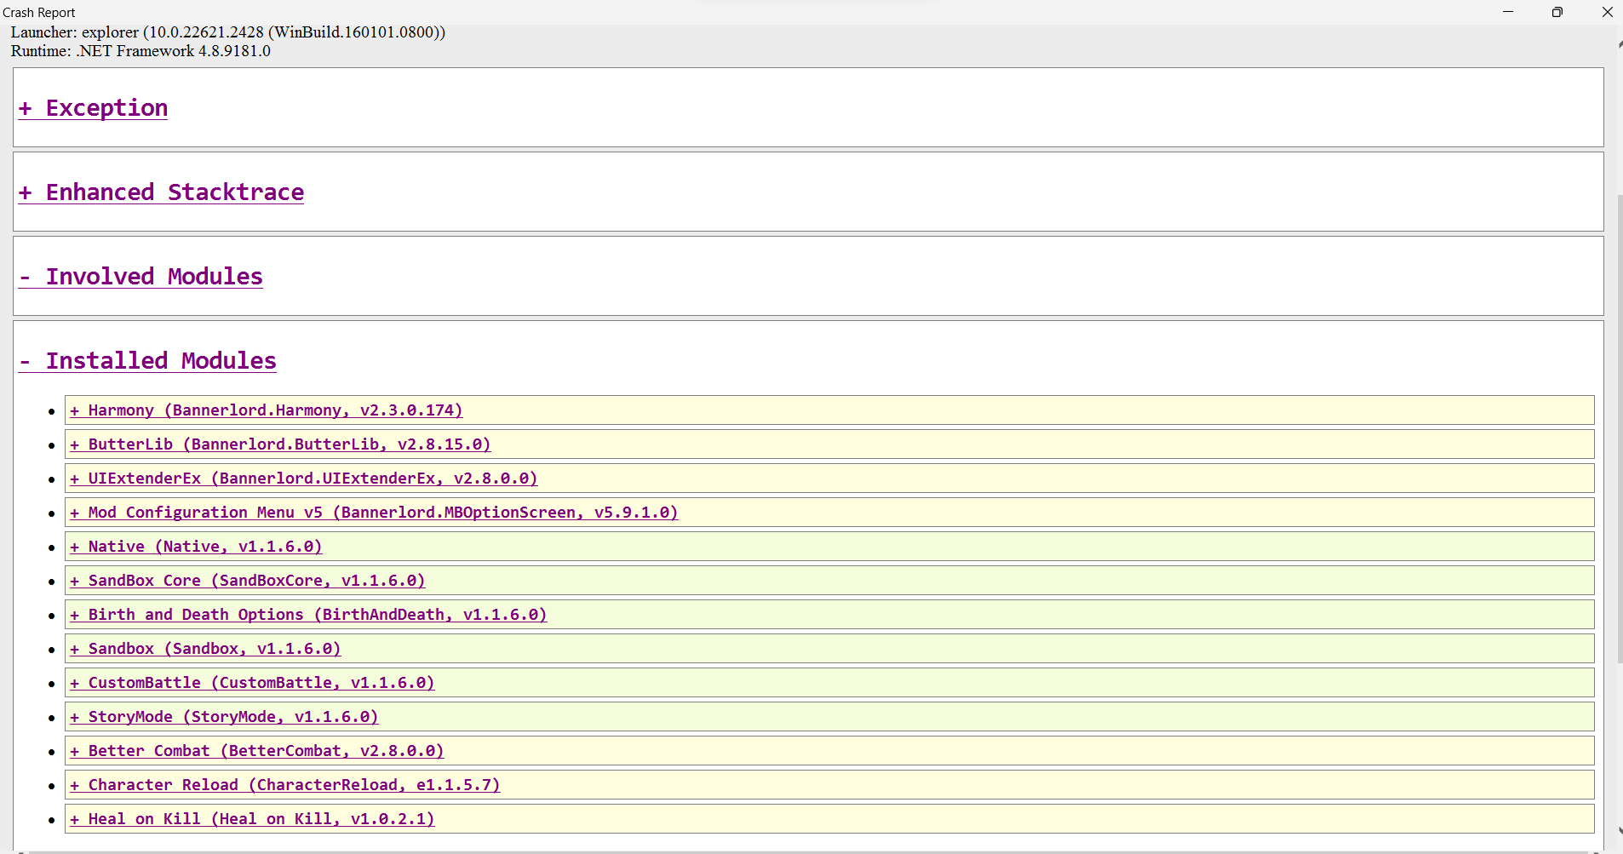
Task: Open Character Reload module details
Action: click(284, 785)
